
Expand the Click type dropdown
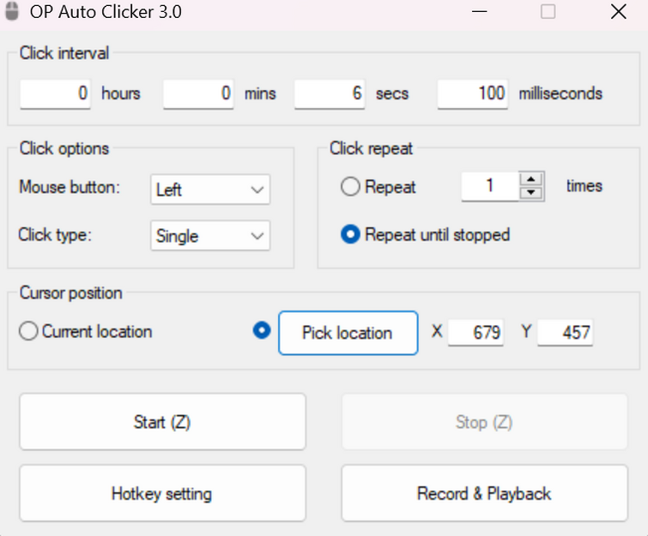tap(210, 236)
